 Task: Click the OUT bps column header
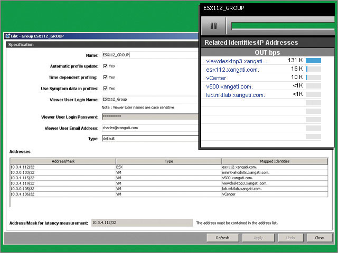click(x=267, y=53)
